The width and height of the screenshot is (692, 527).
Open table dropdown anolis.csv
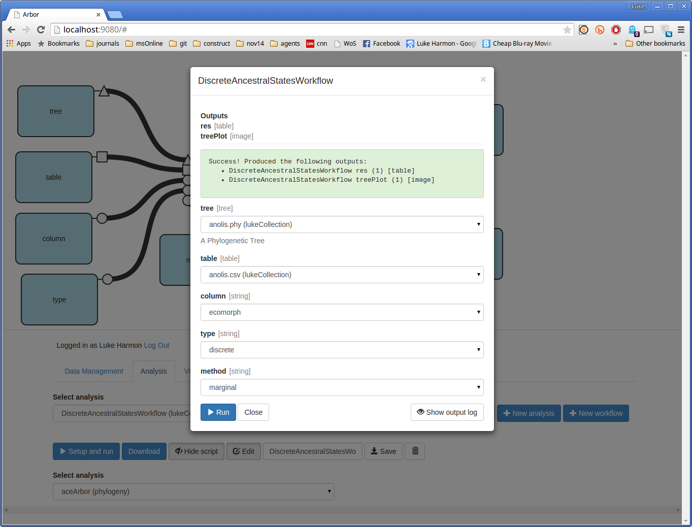tap(342, 275)
